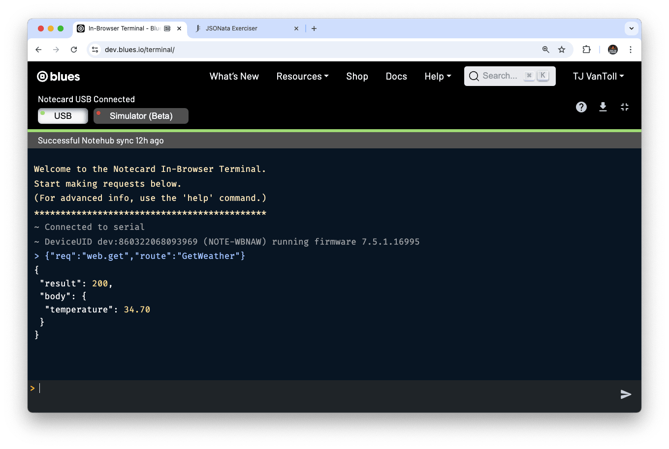Switch to the In-Browser Terminal tab
This screenshot has height=449, width=669.
130,28
